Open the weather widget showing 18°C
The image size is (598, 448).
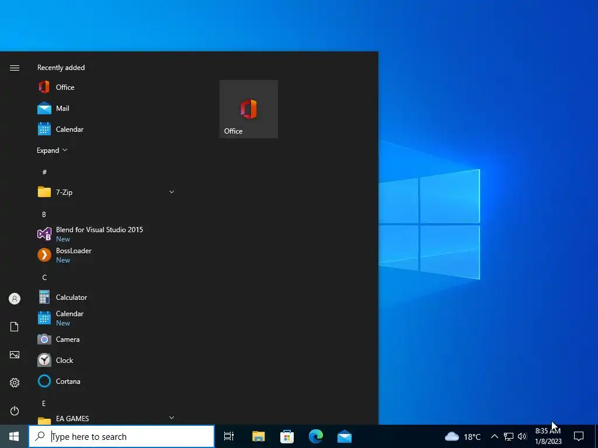tap(463, 436)
